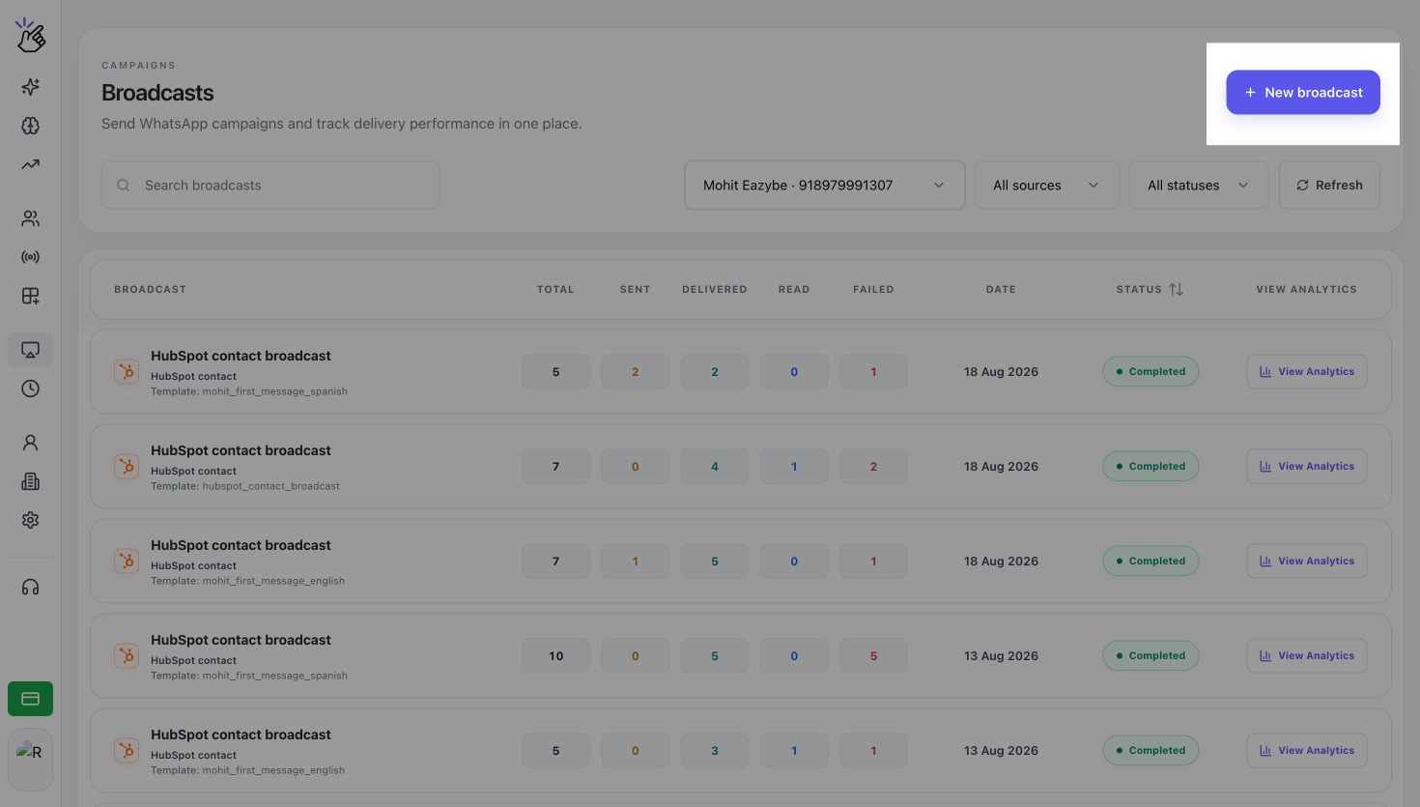Screen dimensions: 1420x807
Task: Click the VIEW ANALYTICS column header
Action: tap(1306, 289)
